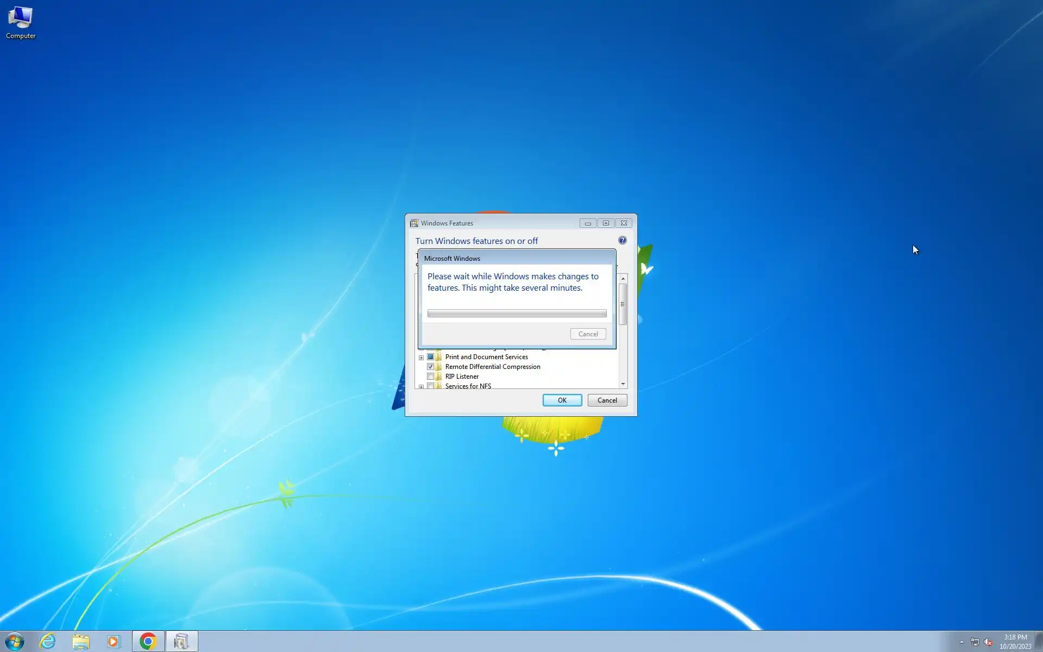Open the clock and date display
This screenshot has width=1043, height=652.
tap(1015, 642)
